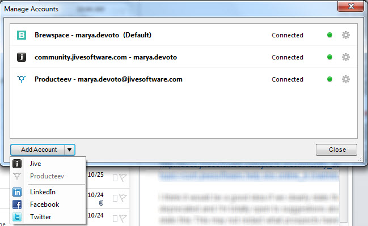368x226 pixels.
Task: Click the LinkedIn icon in dropdown menu
Action: tap(17, 192)
